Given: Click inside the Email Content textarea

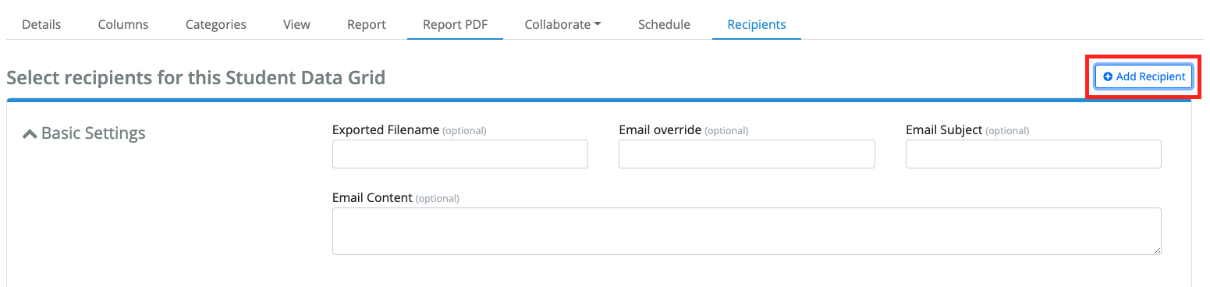Looking at the screenshot, I should tap(747, 231).
